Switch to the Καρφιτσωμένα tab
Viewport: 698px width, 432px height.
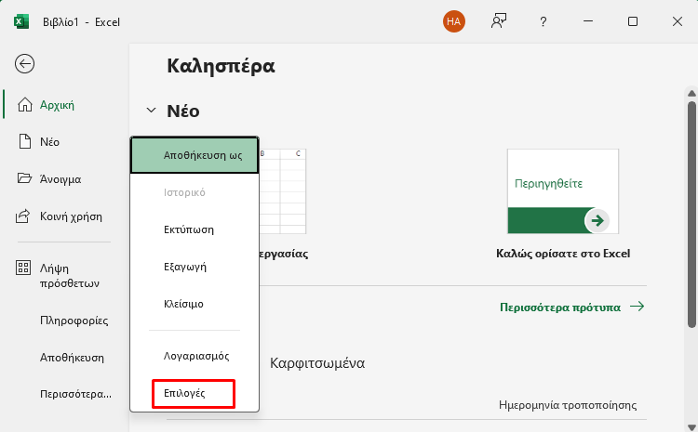tap(317, 363)
